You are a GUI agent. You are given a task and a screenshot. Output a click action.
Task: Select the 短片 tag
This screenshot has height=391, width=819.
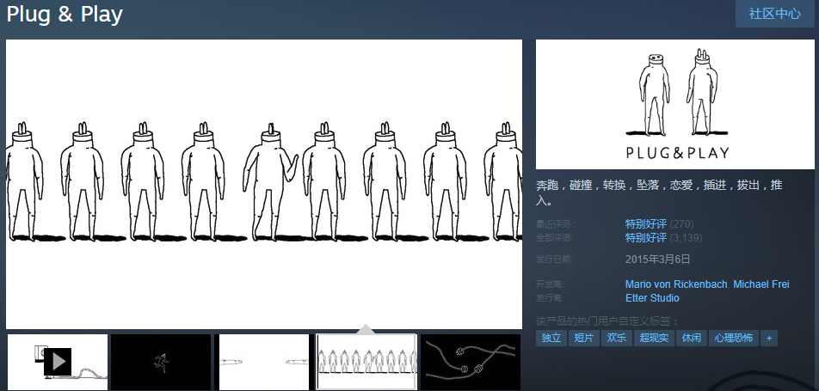point(583,339)
